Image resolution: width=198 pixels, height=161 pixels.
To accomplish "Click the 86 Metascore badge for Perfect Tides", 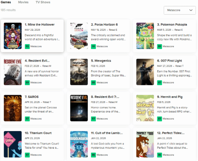I will (159, 155).
